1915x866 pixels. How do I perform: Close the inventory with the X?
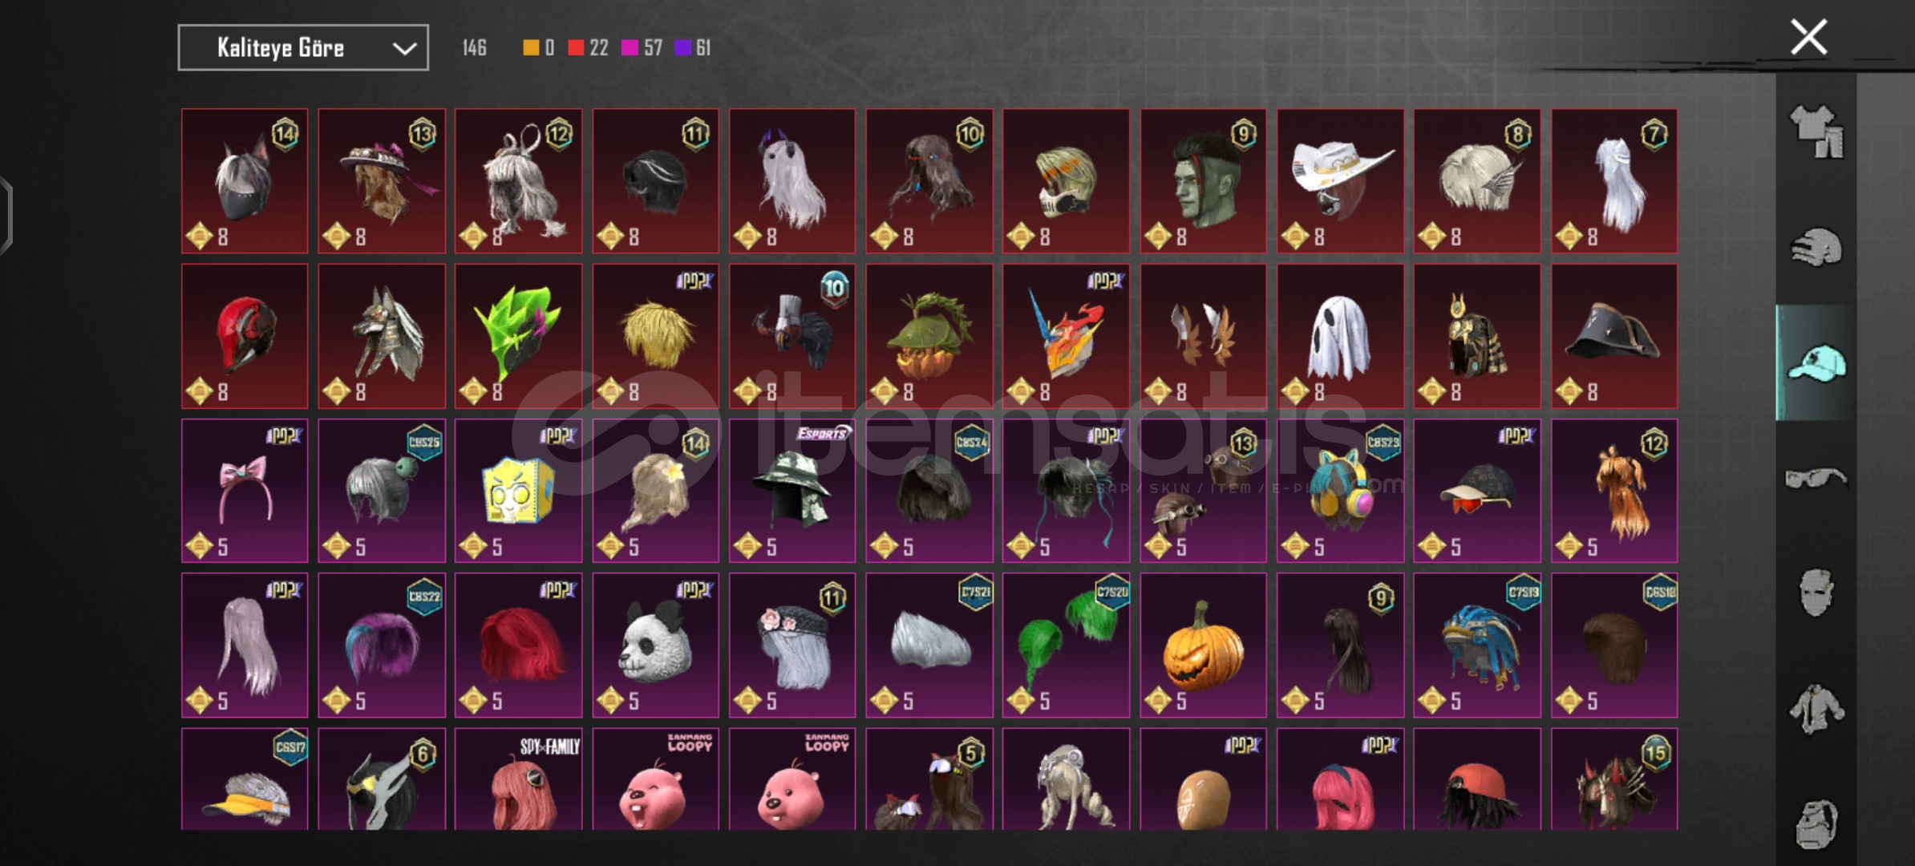1809,37
